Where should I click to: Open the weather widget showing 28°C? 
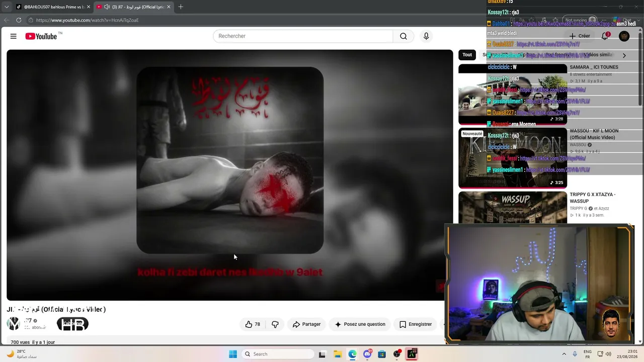(22, 354)
